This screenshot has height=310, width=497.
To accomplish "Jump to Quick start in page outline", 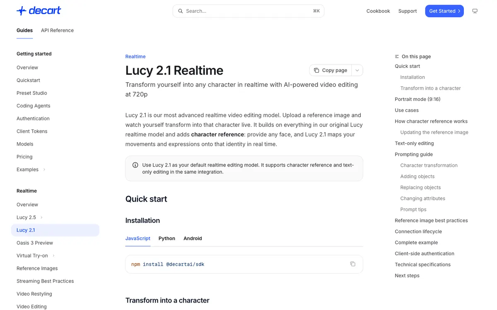I will (407, 66).
